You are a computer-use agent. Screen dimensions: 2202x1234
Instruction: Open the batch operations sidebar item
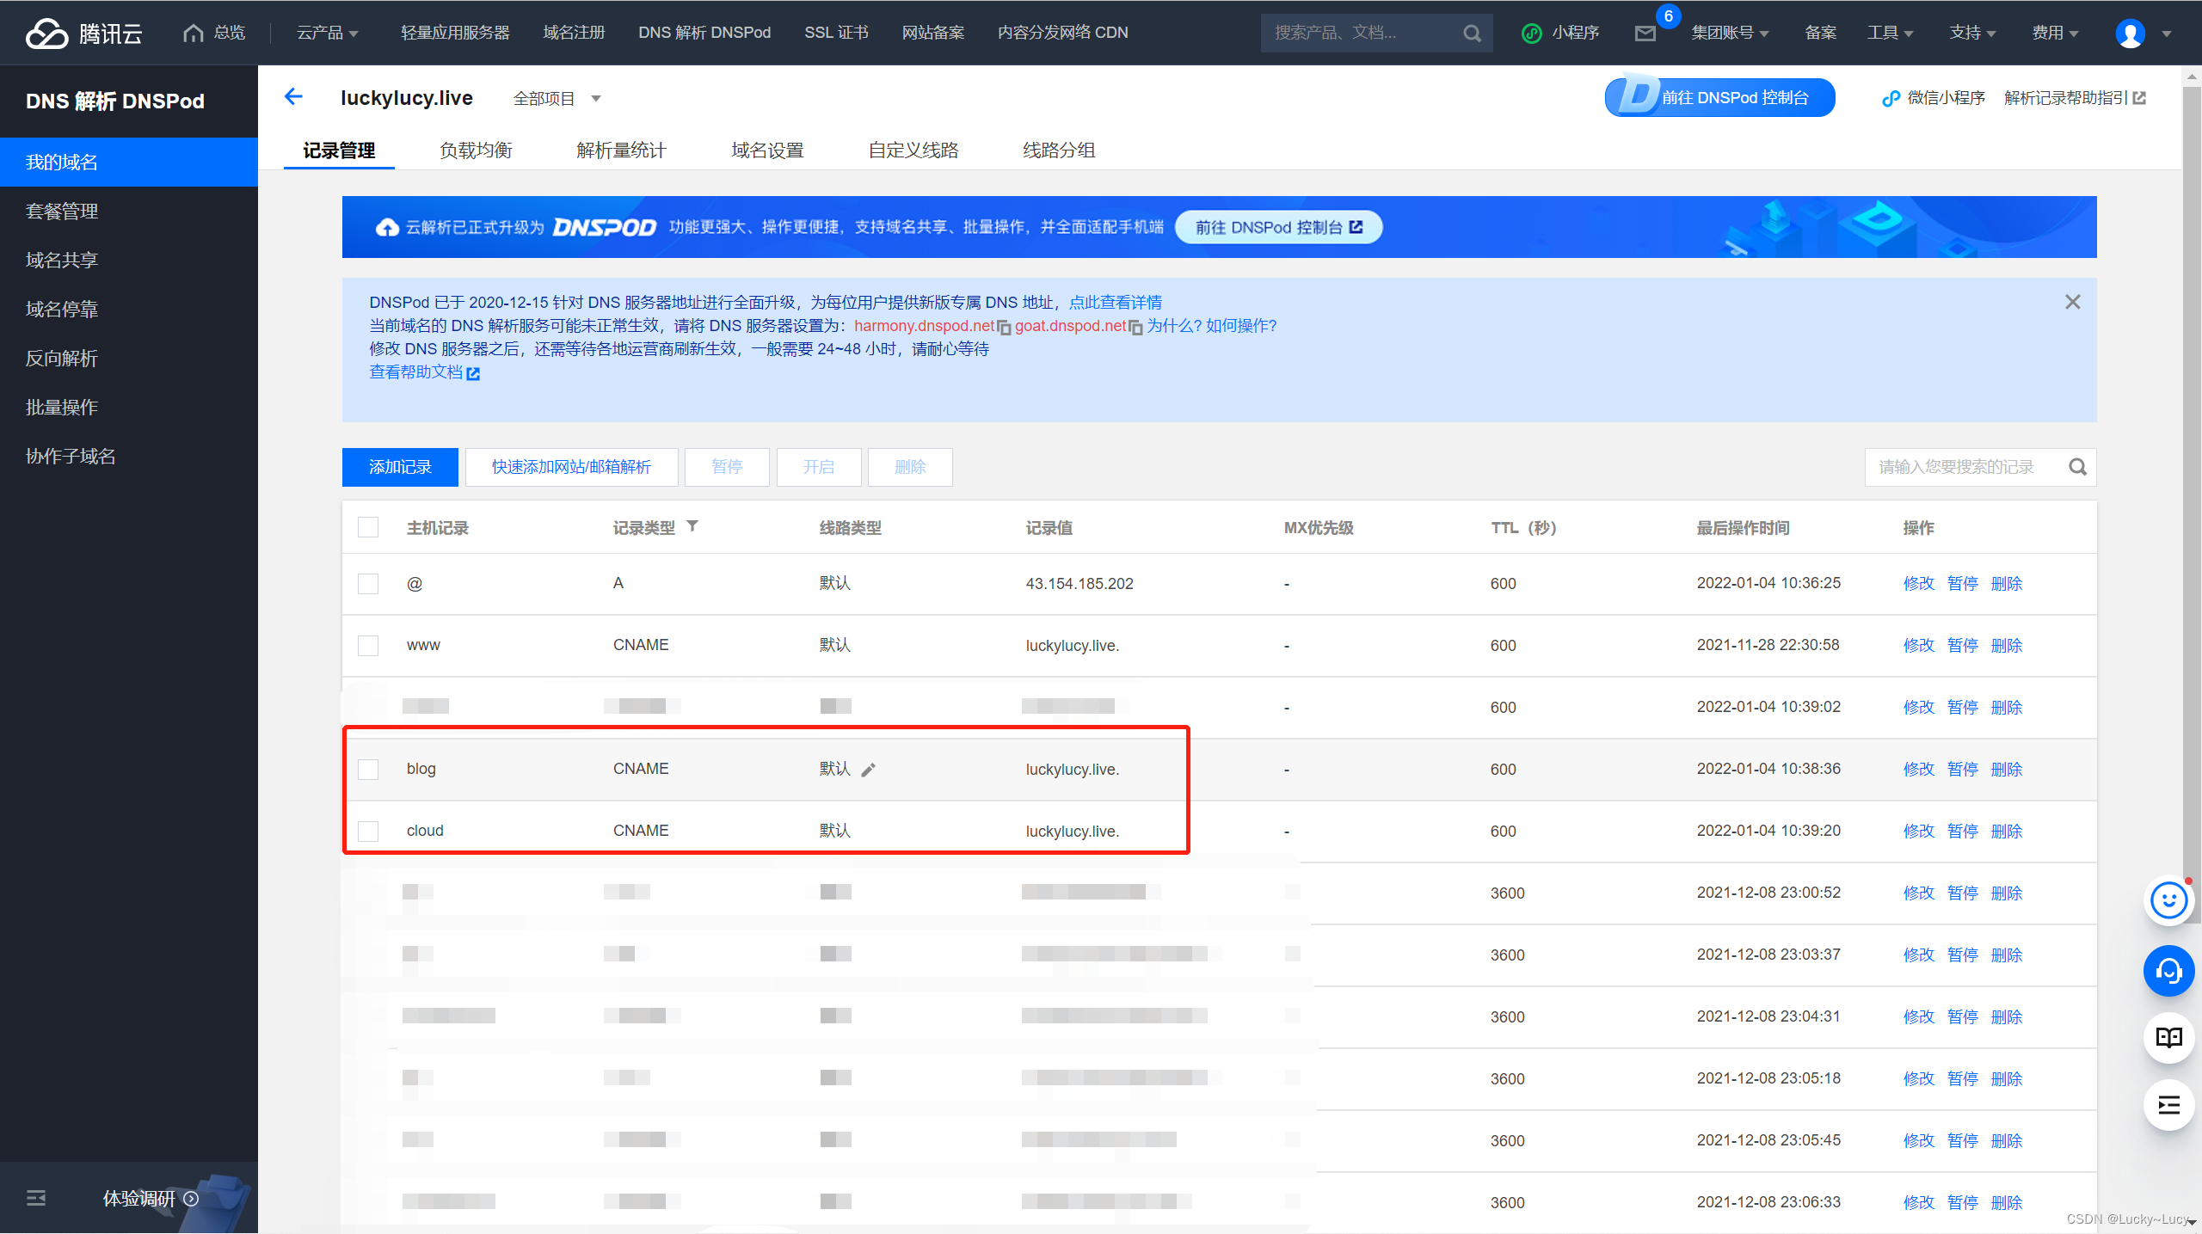129,408
